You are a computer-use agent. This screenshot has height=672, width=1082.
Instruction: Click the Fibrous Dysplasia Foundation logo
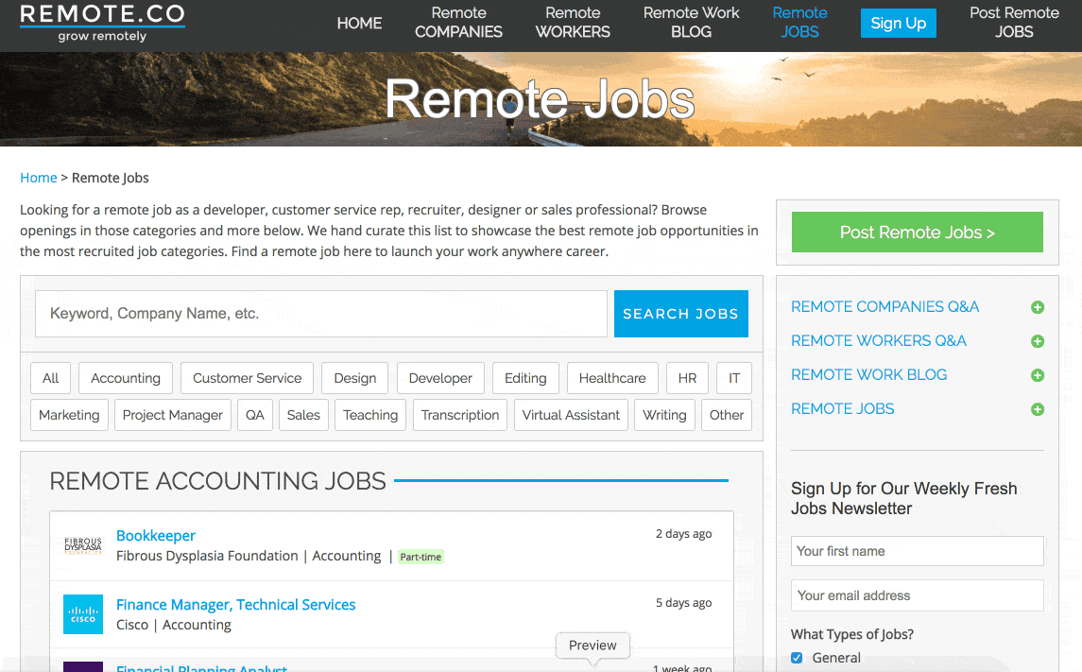pyautogui.click(x=82, y=545)
